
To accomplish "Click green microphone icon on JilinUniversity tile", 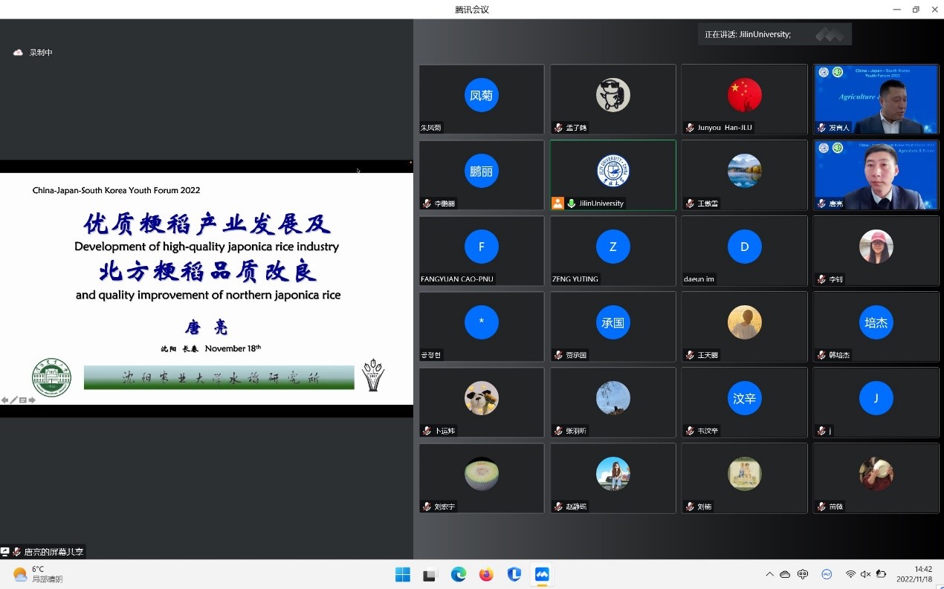I will [572, 204].
